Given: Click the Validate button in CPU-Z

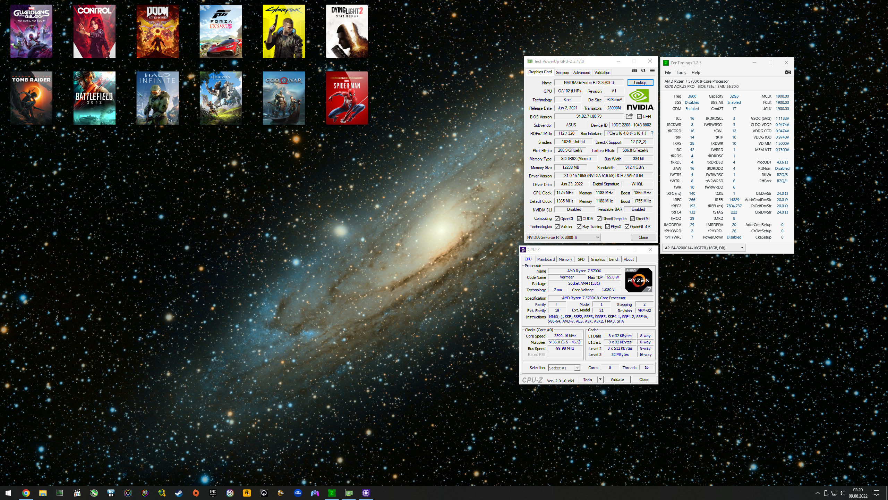Looking at the screenshot, I should (x=617, y=380).
